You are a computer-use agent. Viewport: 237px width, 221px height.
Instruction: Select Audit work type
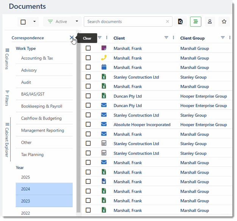(x=44, y=82)
